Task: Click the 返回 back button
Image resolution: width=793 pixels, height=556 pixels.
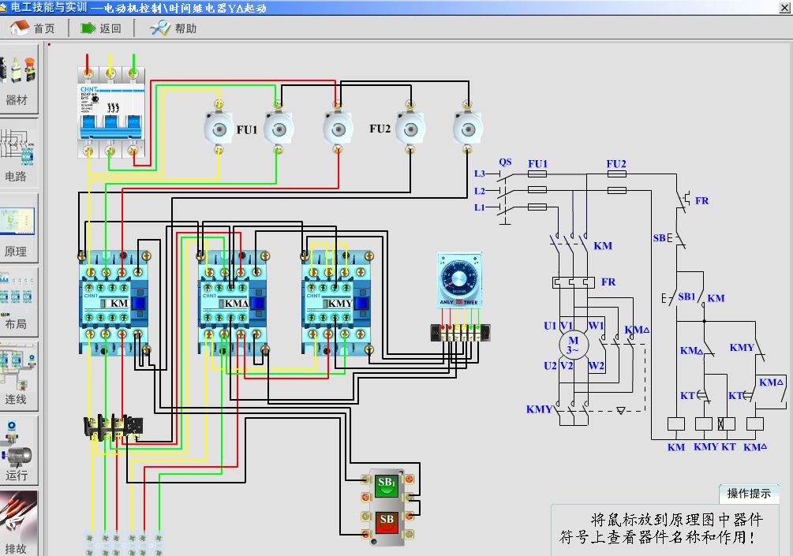Action: pyautogui.click(x=100, y=28)
